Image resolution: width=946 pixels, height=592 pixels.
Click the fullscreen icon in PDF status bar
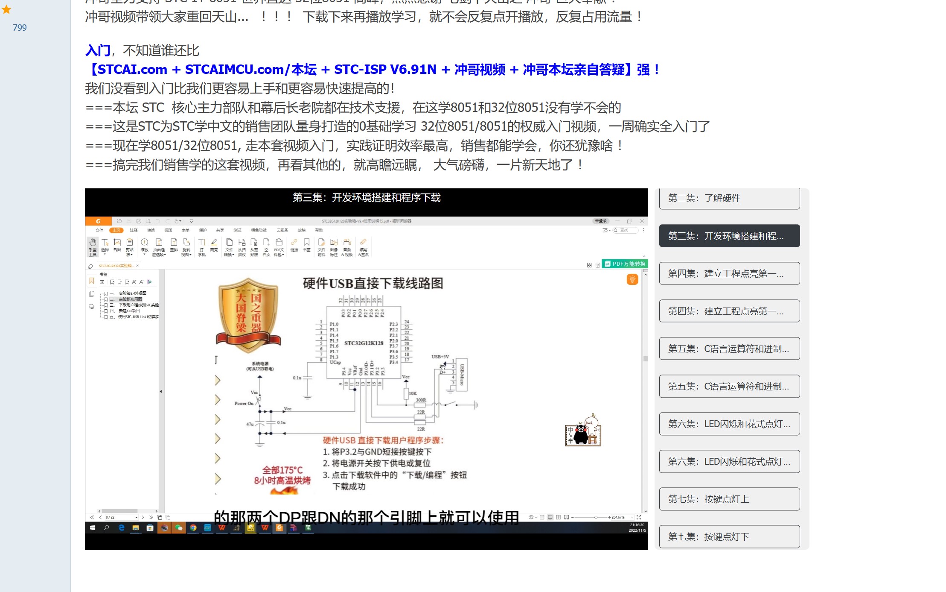click(x=639, y=517)
